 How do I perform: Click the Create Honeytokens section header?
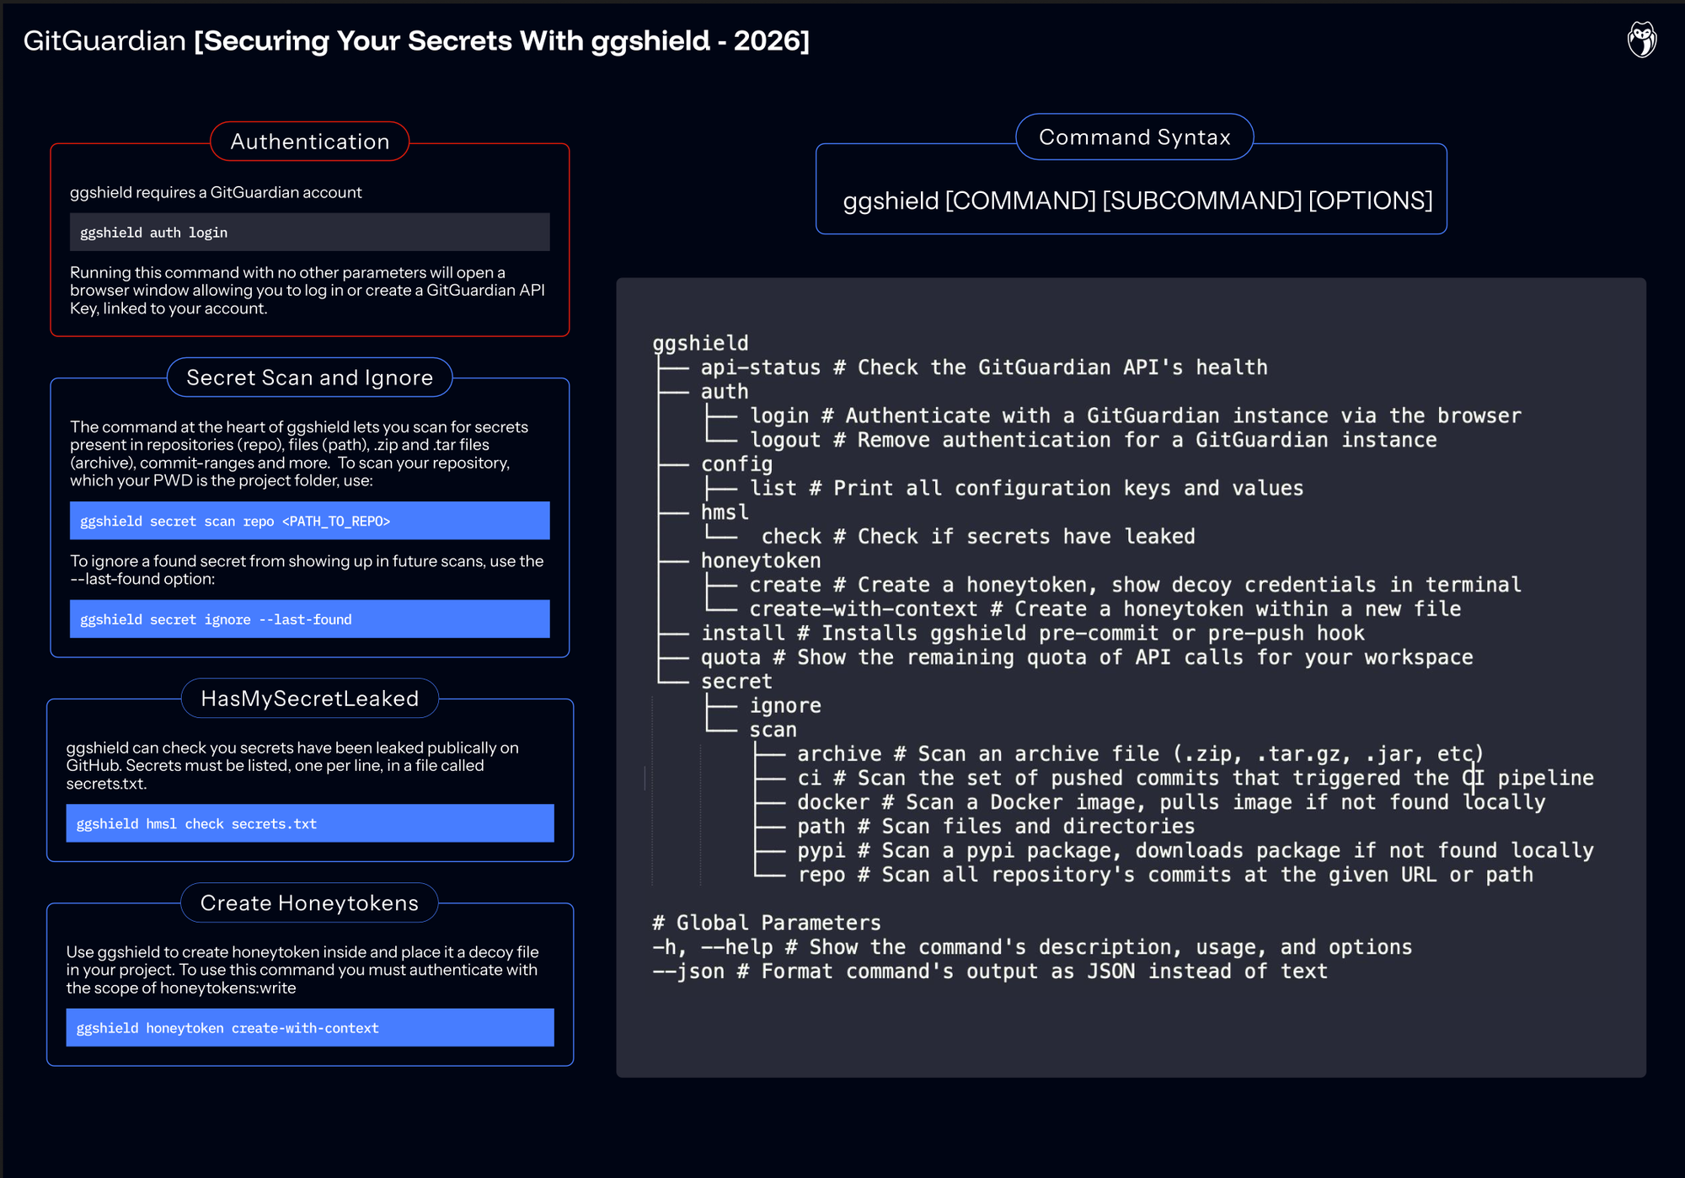point(309,902)
